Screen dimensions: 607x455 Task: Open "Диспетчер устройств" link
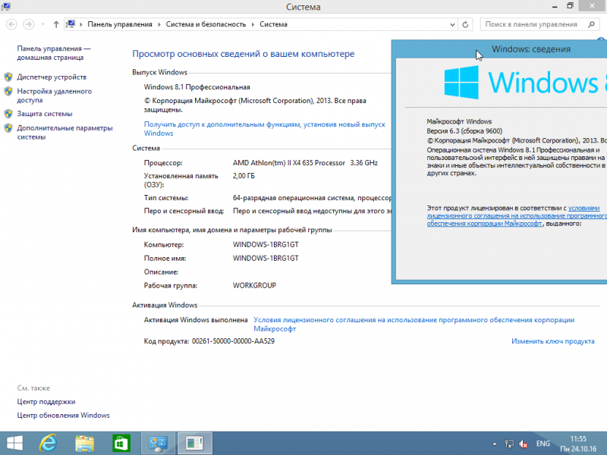tap(52, 77)
